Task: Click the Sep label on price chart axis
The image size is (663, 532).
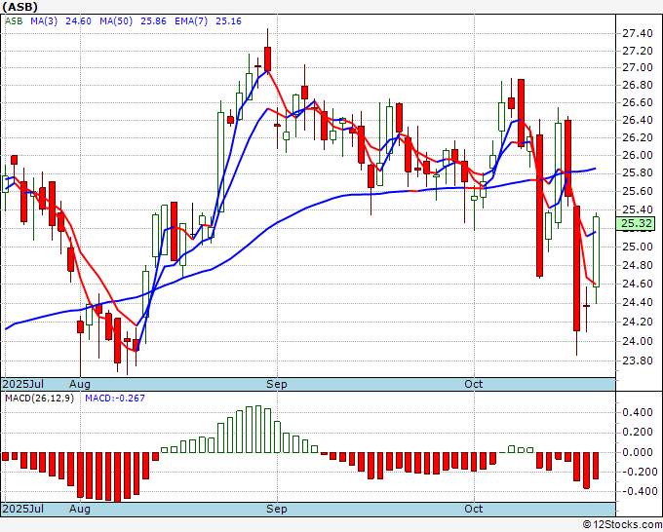Action: coord(277,384)
